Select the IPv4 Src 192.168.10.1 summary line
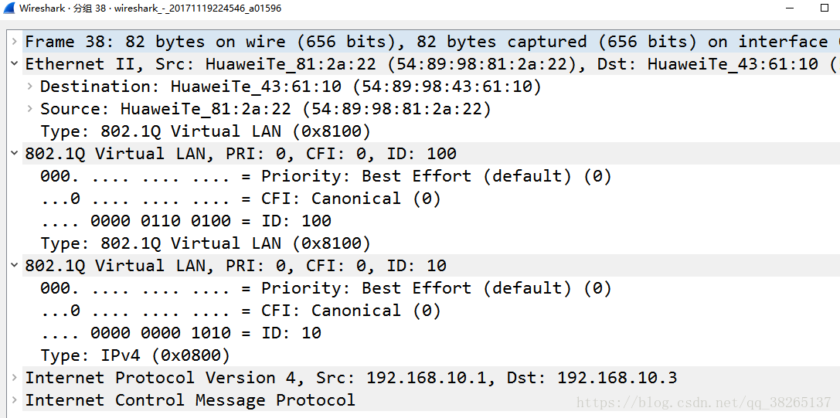This screenshot has height=418, width=840. click(x=352, y=377)
